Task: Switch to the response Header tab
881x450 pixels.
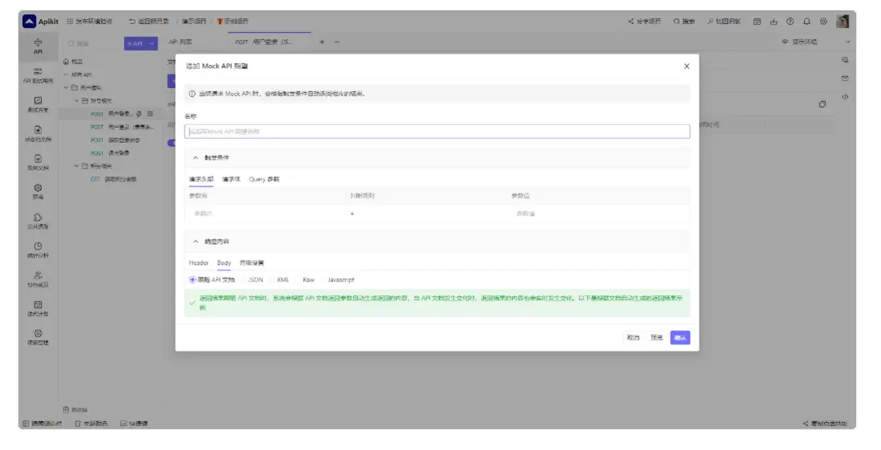Action: [x=198, y=262]
